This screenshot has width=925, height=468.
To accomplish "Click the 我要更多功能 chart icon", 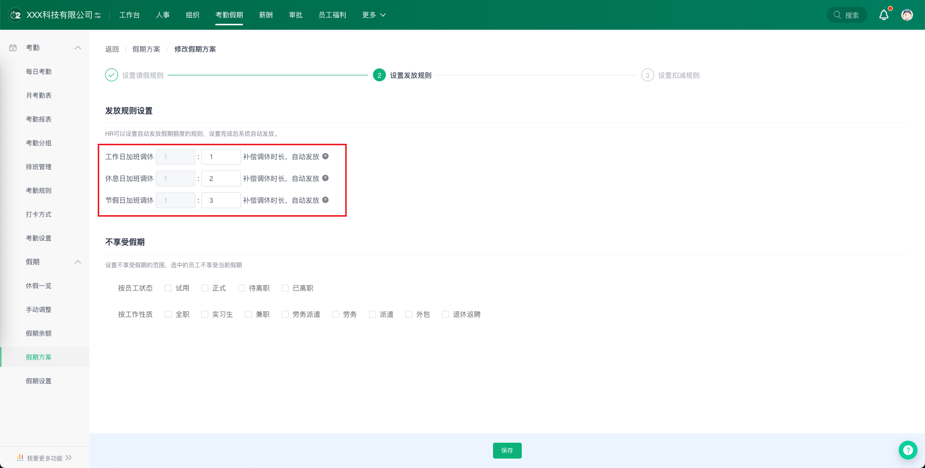I will (20, 457).
